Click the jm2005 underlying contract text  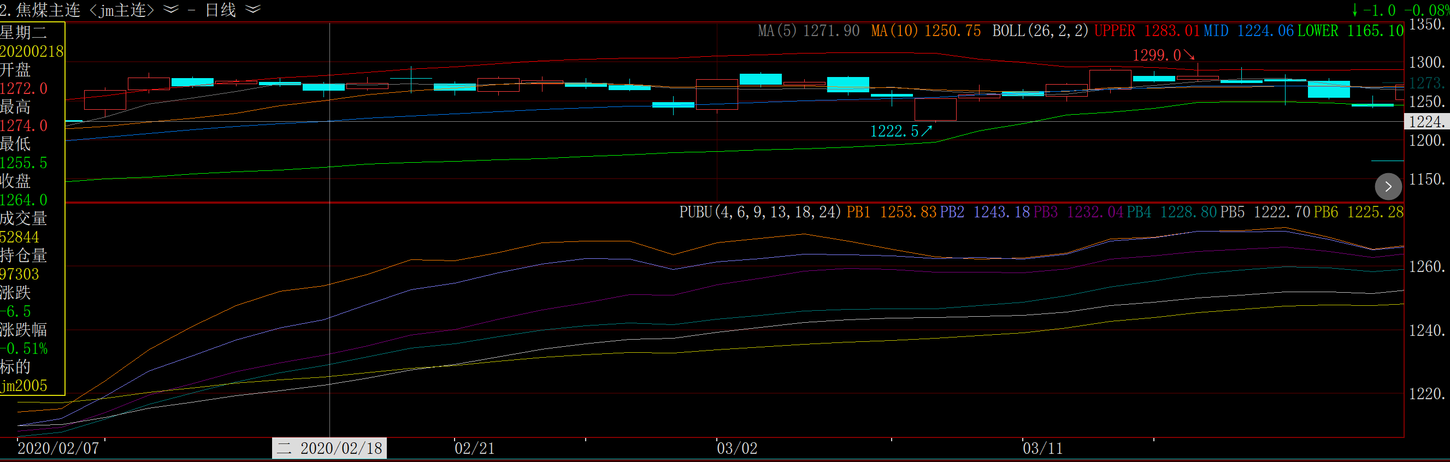coord(24,386)
